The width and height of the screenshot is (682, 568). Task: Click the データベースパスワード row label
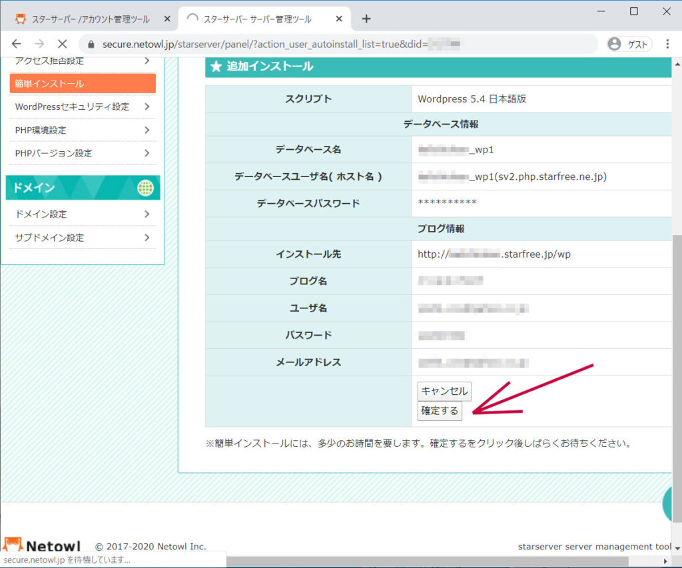308,204
